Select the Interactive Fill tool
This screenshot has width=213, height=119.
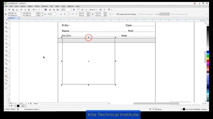click(x=6, y=80)
